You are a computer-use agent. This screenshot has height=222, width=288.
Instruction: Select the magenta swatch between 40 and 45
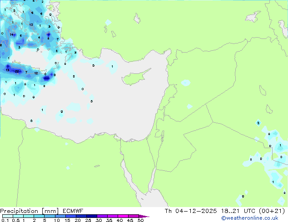[x=123, y=216]
